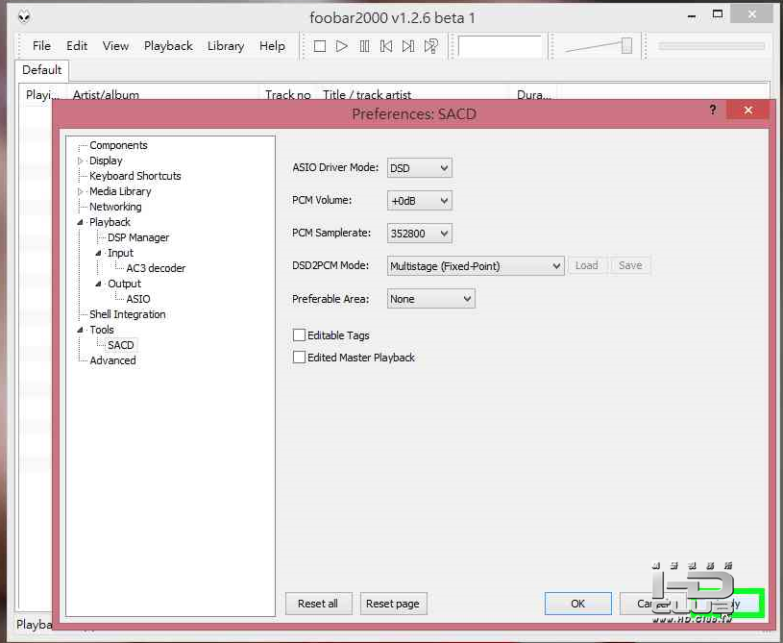Screen dimensions: 783x643
Task: Open the Help menu
Action: pyautogui.click(x=272, y=46)
